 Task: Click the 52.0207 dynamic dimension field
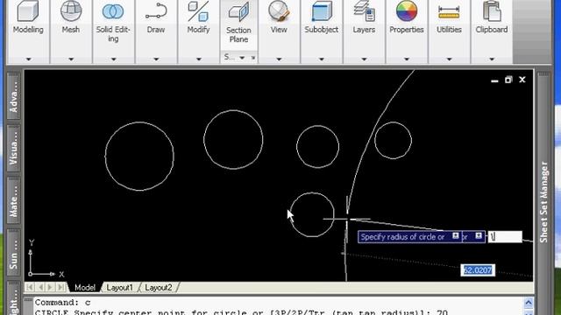click(478, 270)
